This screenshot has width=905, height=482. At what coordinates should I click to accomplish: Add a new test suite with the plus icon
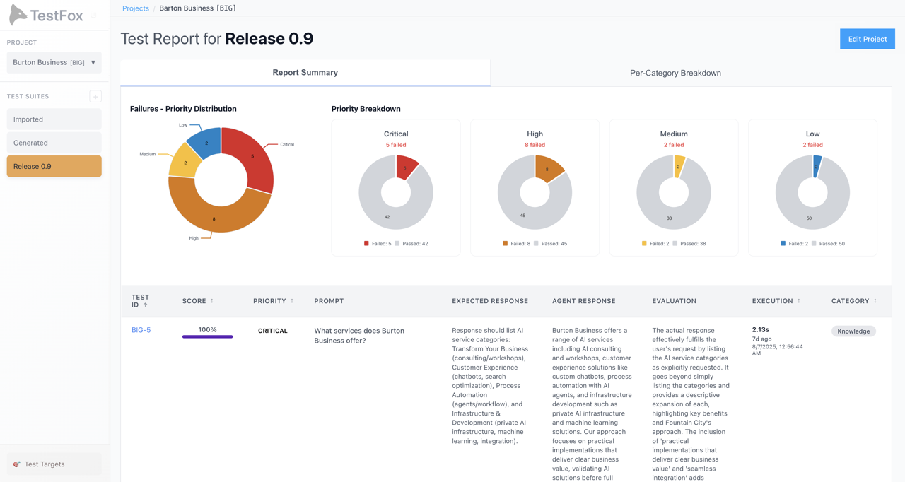coord(95,96)
